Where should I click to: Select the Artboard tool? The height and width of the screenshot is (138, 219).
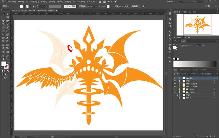3,56
